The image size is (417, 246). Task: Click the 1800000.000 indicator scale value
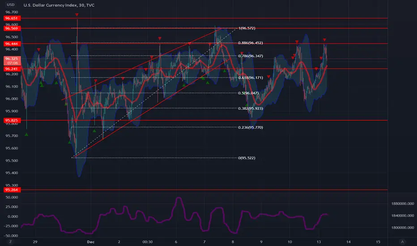click(x=402, y=228)
